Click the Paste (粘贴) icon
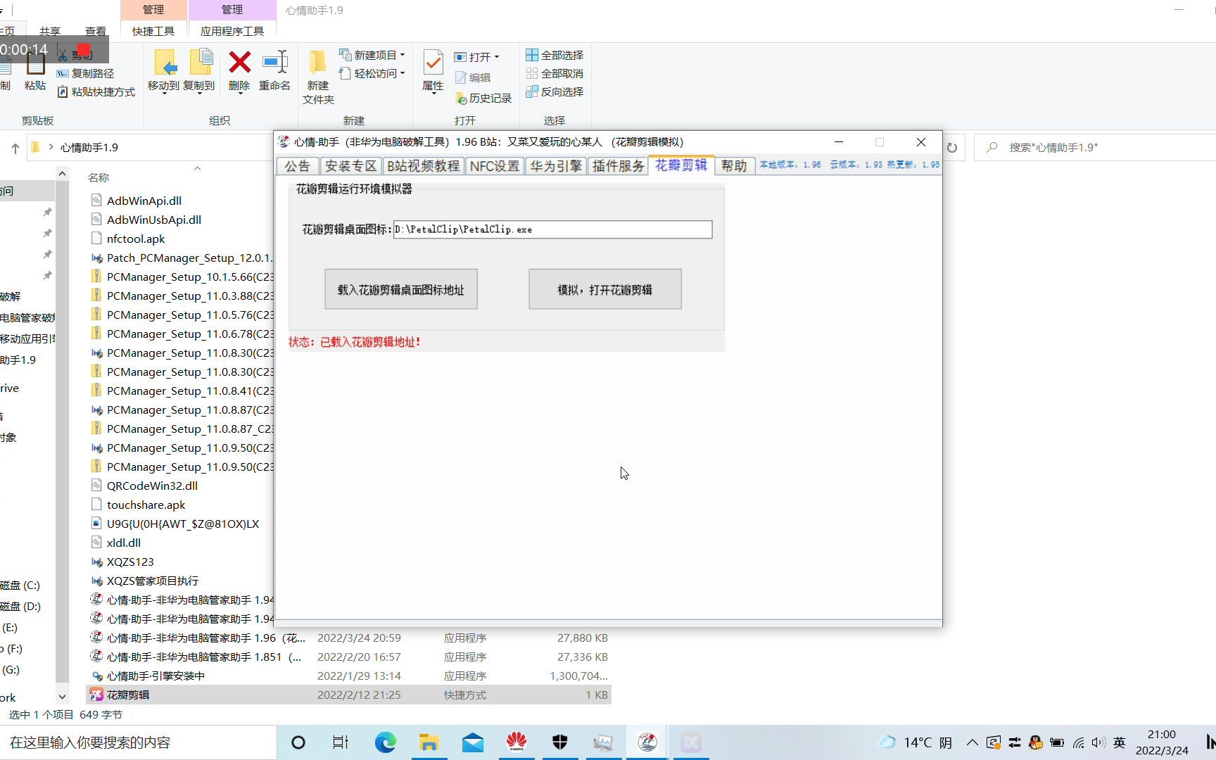Viewport: 1216px width, 760px height. 34,74
